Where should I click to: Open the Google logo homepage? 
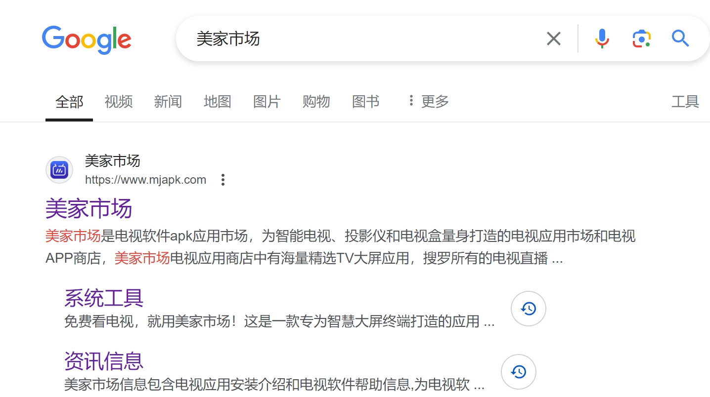[87, 40]
